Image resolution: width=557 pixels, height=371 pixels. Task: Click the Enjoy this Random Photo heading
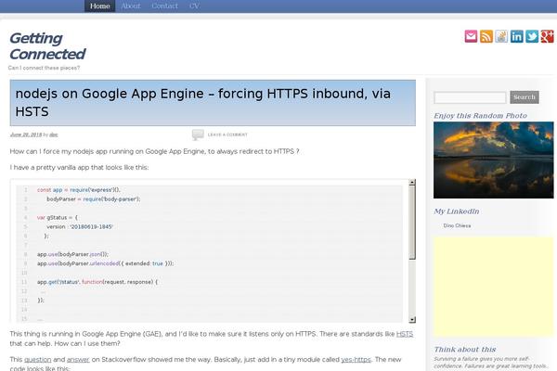click(480, 116)
